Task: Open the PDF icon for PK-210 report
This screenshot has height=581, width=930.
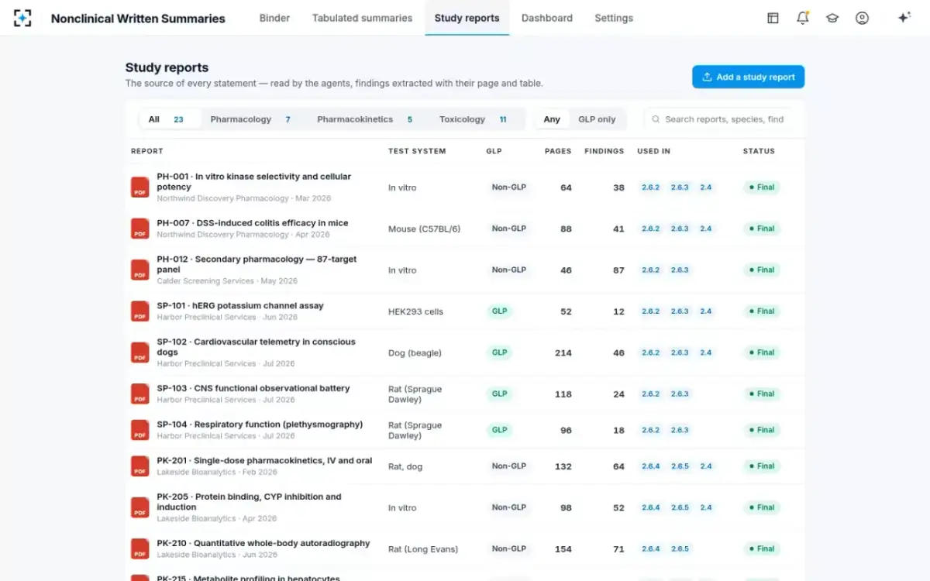Action: coord(139,548)
